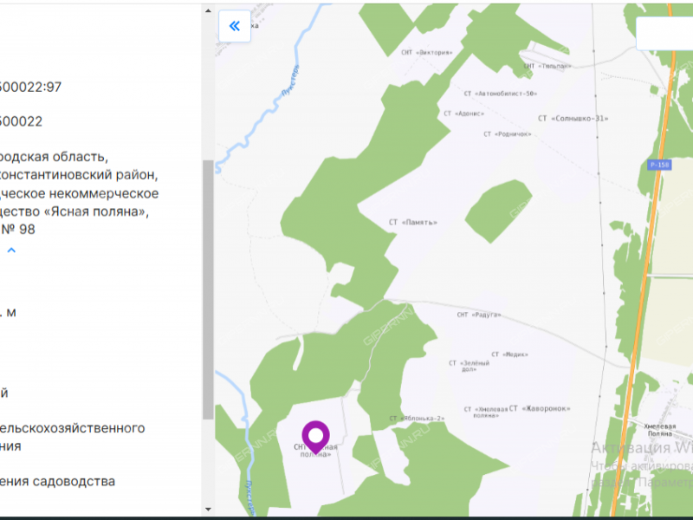Select СТ «Память» label on the map
The image size is (693, 520).
[413, 222]
